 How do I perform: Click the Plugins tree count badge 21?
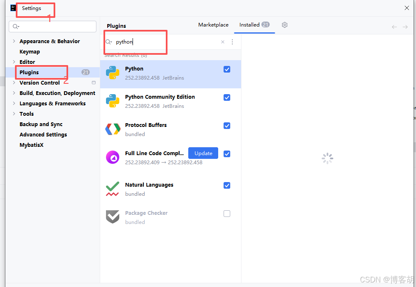coord(86,72)
